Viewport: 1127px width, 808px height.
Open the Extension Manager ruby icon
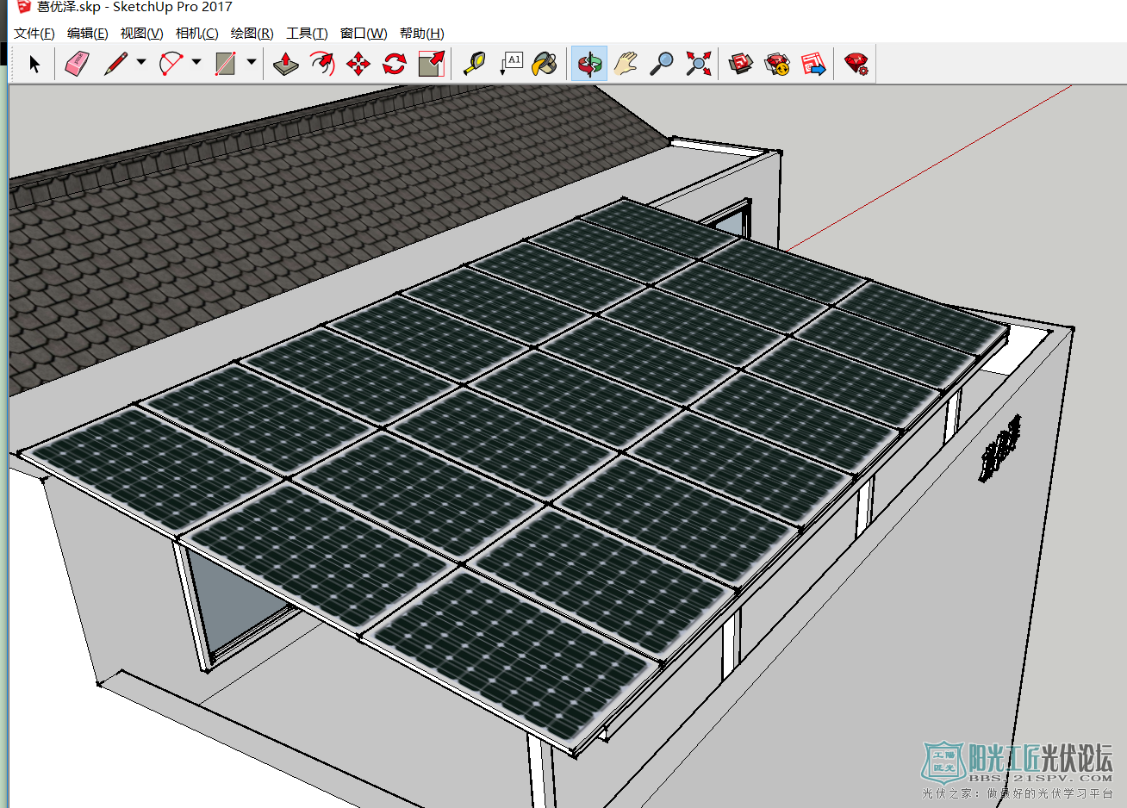(856, 64)
